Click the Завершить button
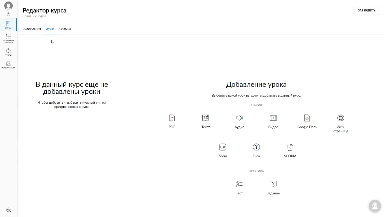Viewport: 386px width, 217px height. pos(367,10)
